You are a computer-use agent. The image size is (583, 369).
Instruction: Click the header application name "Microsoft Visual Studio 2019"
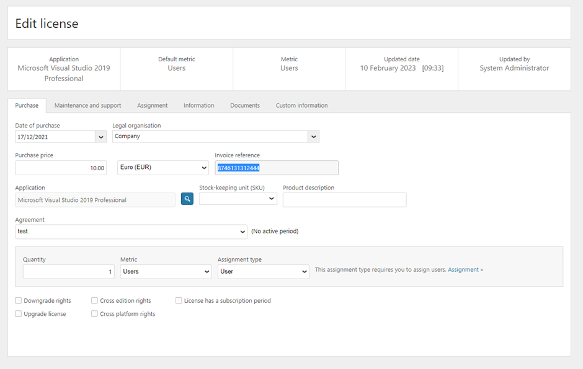point(64,68)
